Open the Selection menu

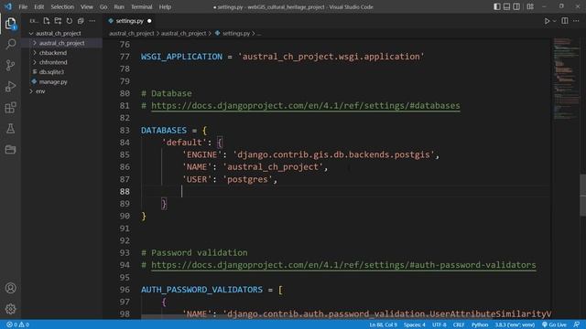point(62,6)
